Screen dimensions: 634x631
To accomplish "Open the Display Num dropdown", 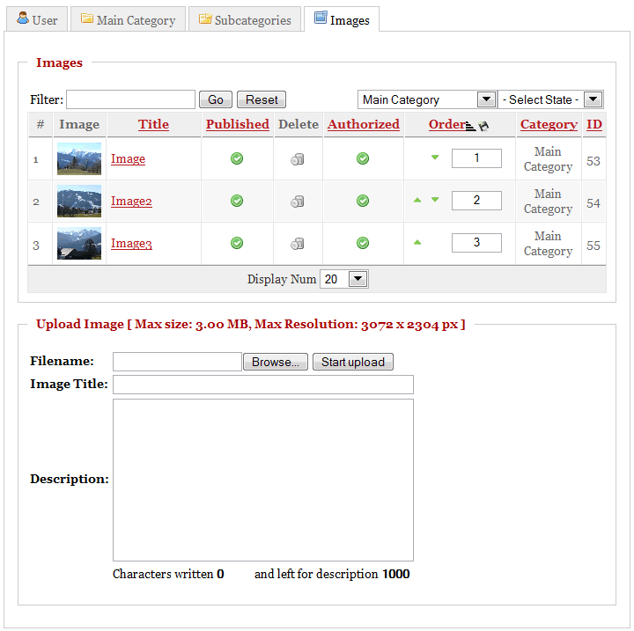I will (x=343, y=279).
